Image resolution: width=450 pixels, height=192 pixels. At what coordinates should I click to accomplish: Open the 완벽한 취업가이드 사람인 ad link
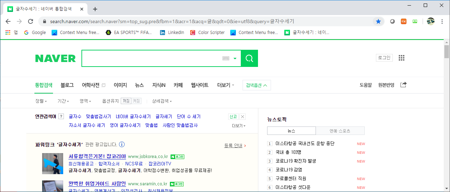97,184
